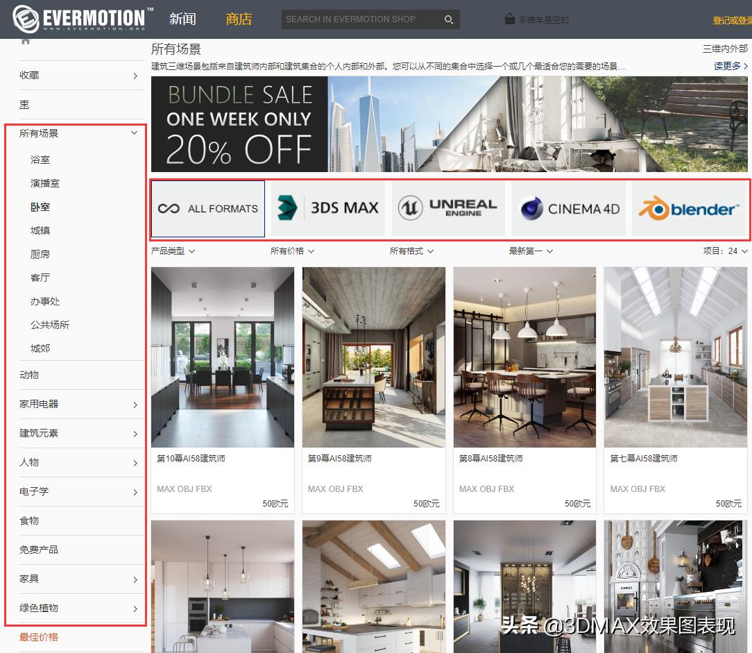Click the 最佳价格 sidebar link
The width and height of the screenshot is (752, 653).
[39, 637]
